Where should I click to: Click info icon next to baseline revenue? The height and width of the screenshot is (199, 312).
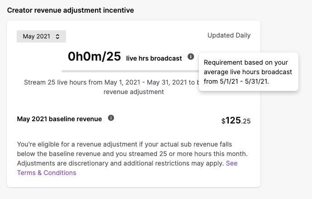(111, 118)
